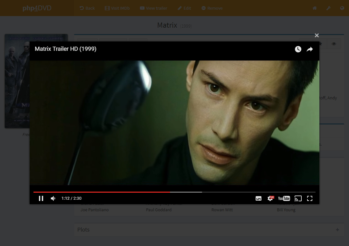Select cast name Paul Goddard
The image size is (349, 246).
[x=159, y=210]
